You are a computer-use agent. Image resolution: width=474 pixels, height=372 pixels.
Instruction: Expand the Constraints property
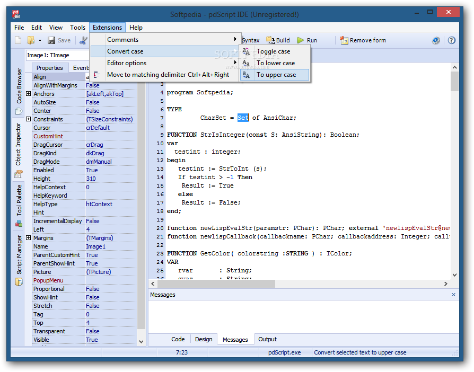click(x=29, y=119)
